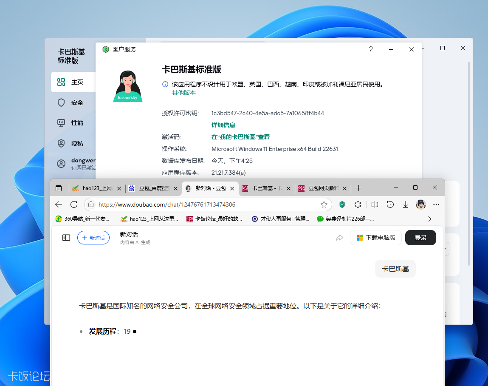Share the Doubao conversation
The height and width of the screenshot is (386, 488).
(x=339, y=238)
